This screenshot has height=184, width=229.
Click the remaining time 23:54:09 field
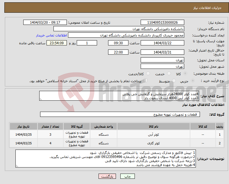57,43
